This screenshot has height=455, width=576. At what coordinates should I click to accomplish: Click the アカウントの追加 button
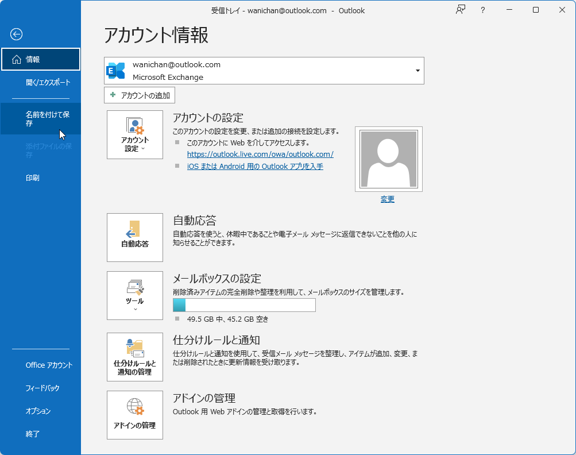tap(140, 95)
